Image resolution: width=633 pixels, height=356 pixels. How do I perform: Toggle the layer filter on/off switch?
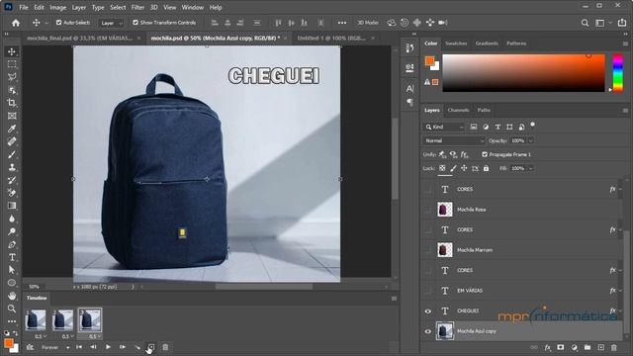[x=532, y=126]
